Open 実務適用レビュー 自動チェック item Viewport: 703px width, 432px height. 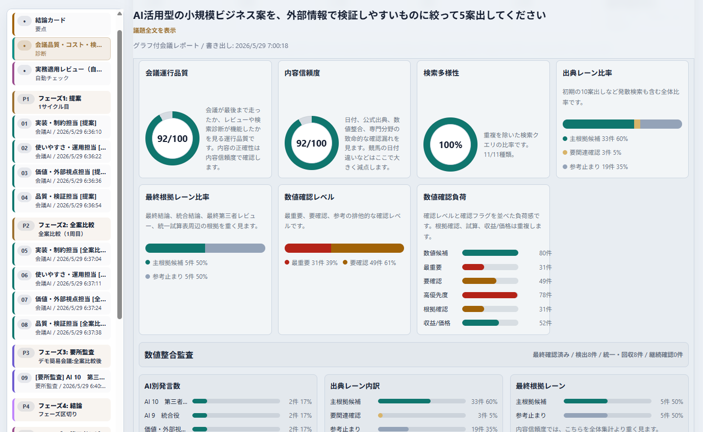click(62, 74)
